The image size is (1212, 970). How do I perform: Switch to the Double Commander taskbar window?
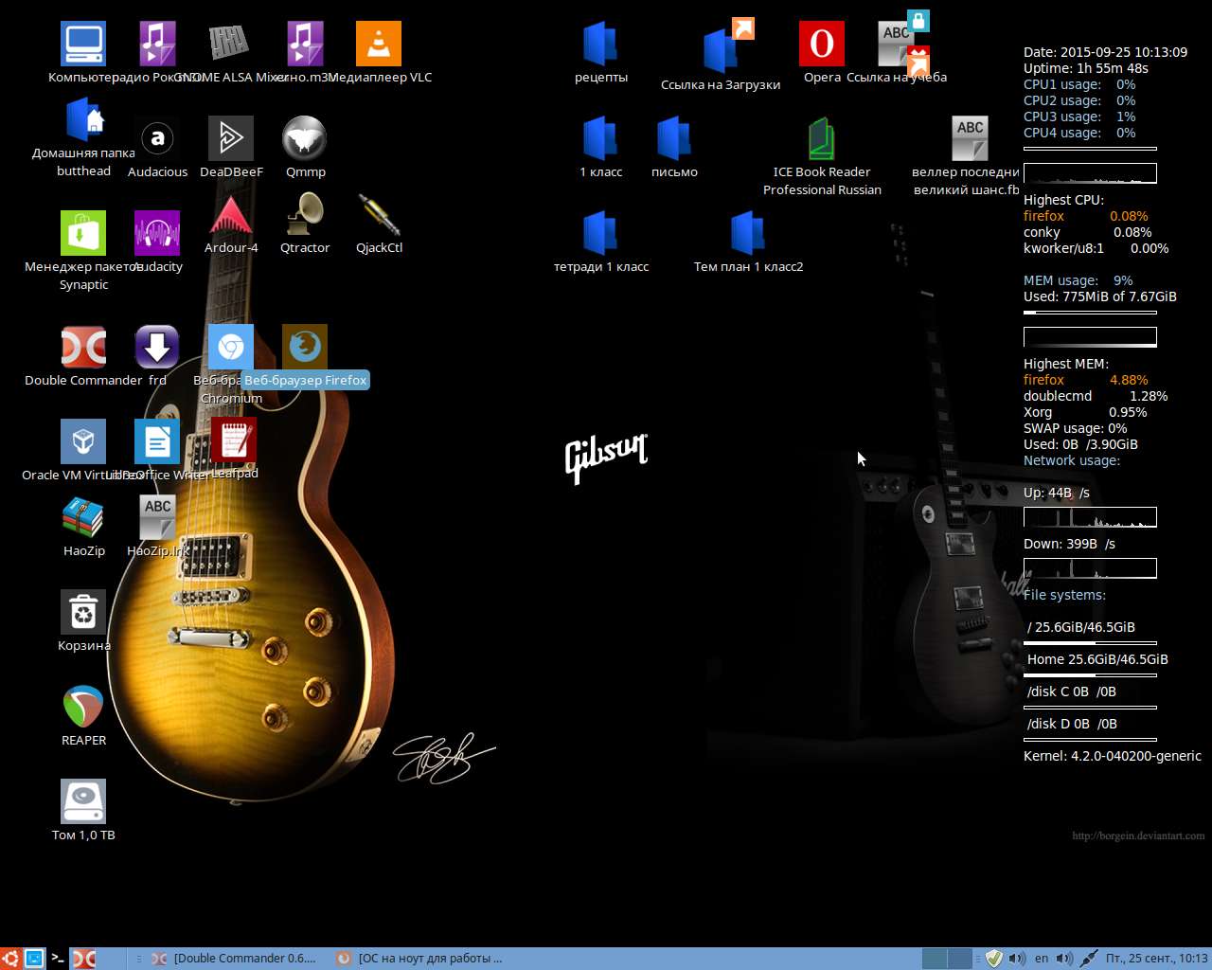[x=233, y=958]
